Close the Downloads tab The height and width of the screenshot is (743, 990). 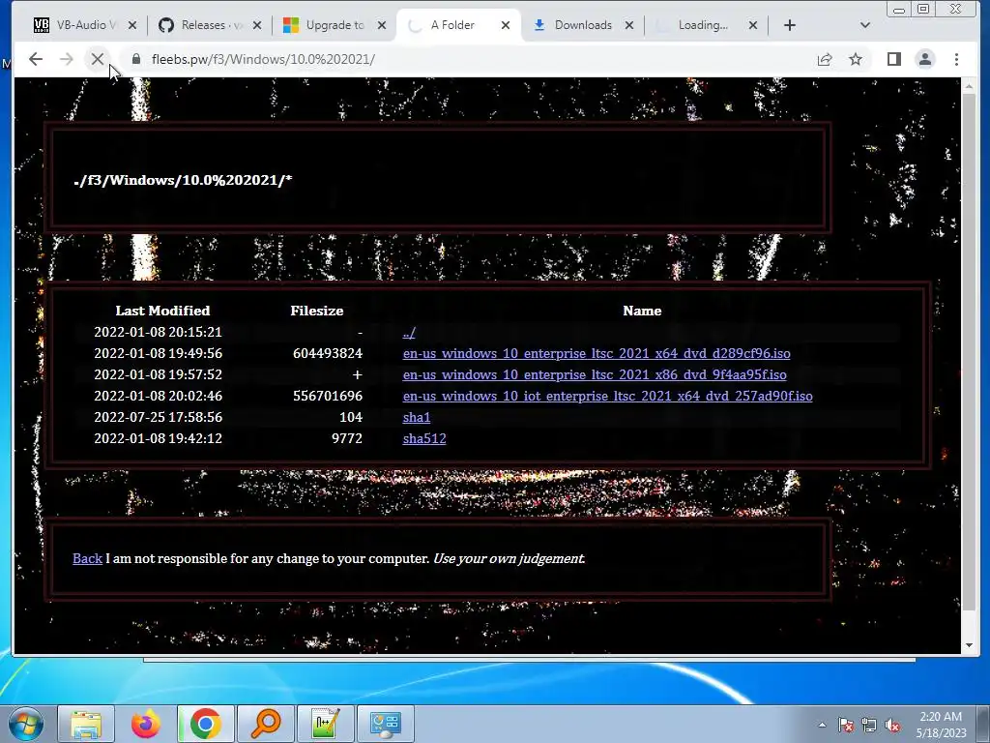629,25
